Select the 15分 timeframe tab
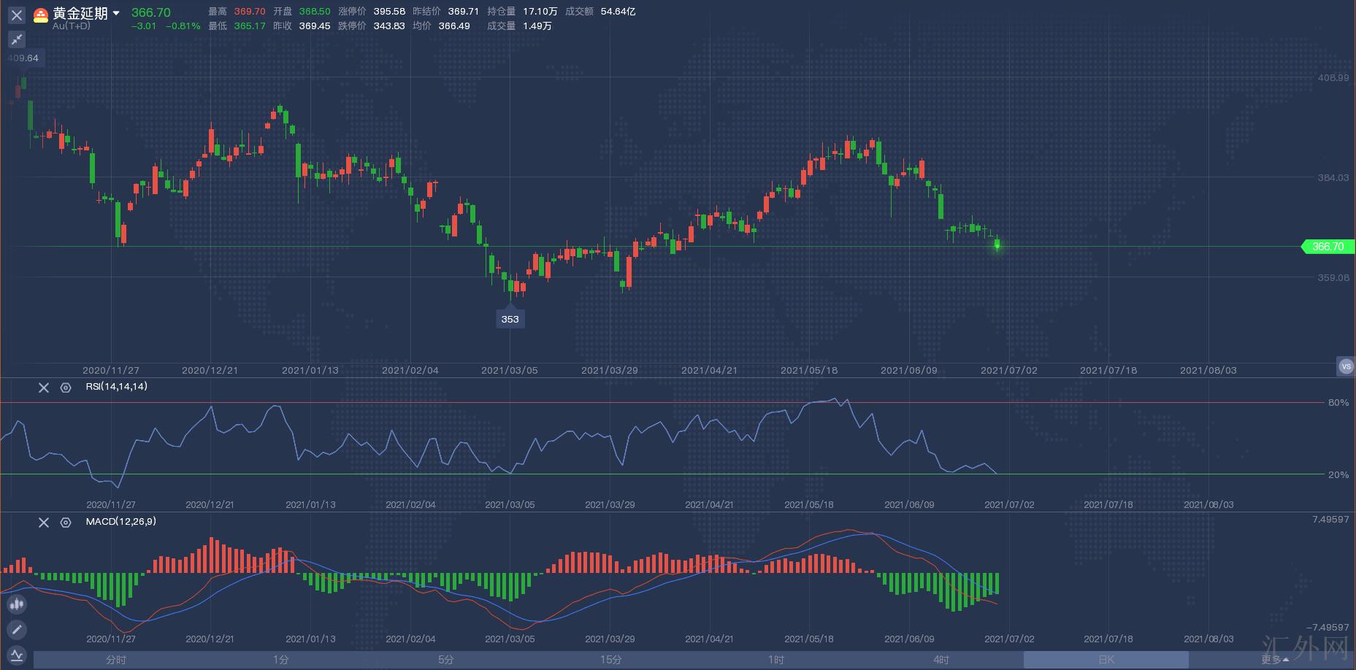This screenshot has width=1356, height=670. [611, 660]
